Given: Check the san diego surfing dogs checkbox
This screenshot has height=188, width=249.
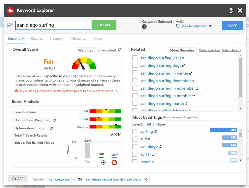Looking at the screenshot, I should [x=135, y=65].
